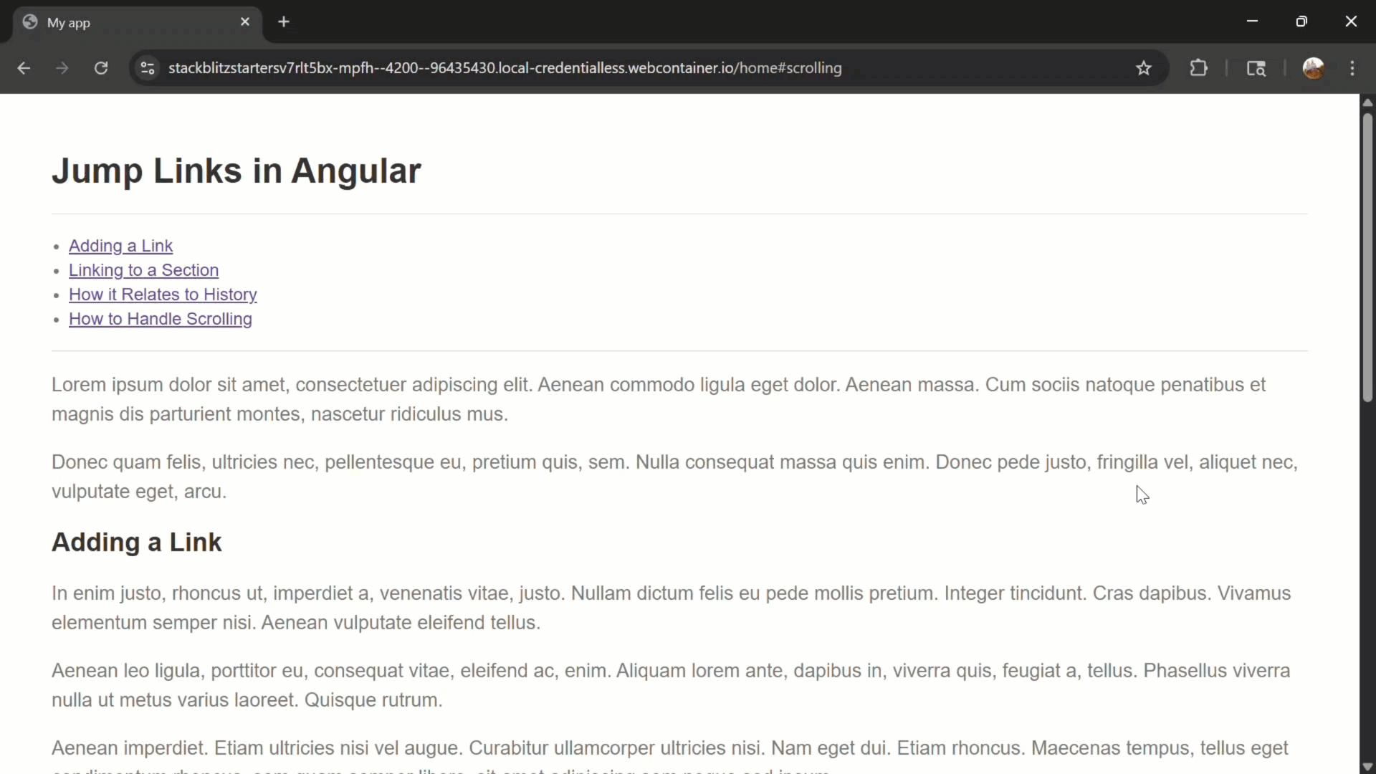The image size is (1376, 774).
Task: Open the tab search icon beside extensions
Action: click(x=1256, y=68)
